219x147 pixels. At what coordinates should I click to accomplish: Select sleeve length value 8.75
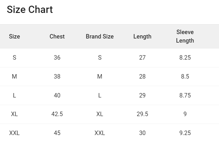pos(185,95)
